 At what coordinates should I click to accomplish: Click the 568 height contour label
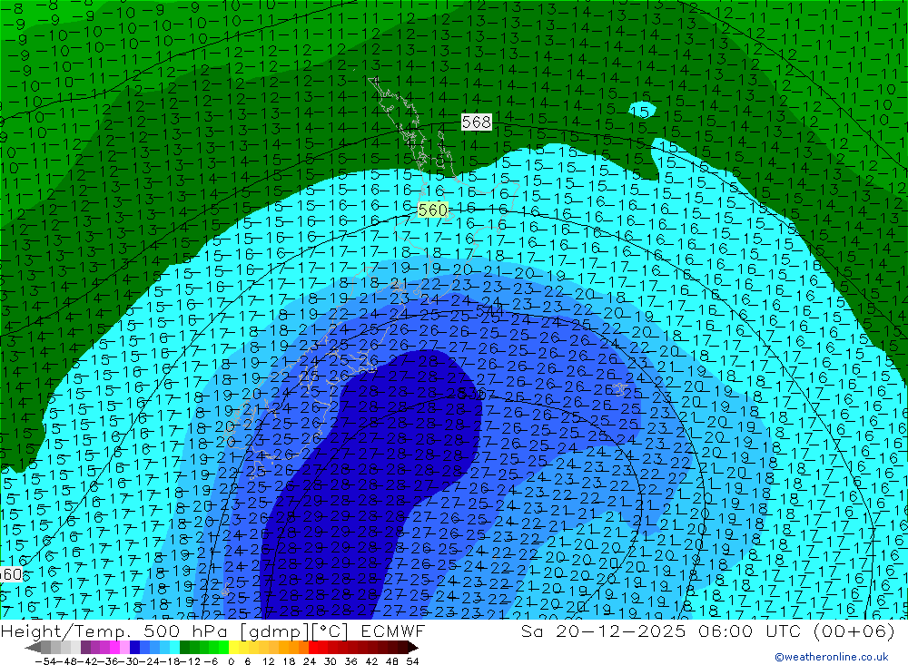pyautogui.click(x=476, y=122)
